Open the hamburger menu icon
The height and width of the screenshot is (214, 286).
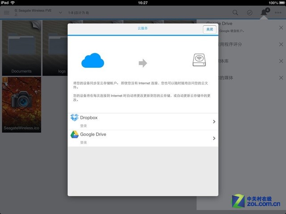pyautogui.click(x=6, y=12)
